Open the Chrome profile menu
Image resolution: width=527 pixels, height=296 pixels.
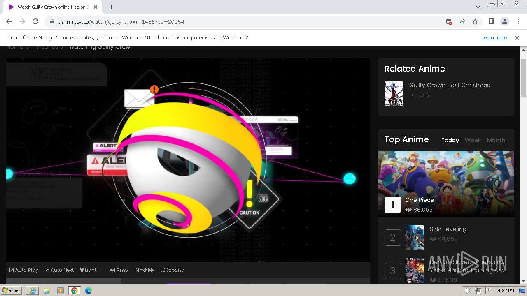(x=504, y=21)
